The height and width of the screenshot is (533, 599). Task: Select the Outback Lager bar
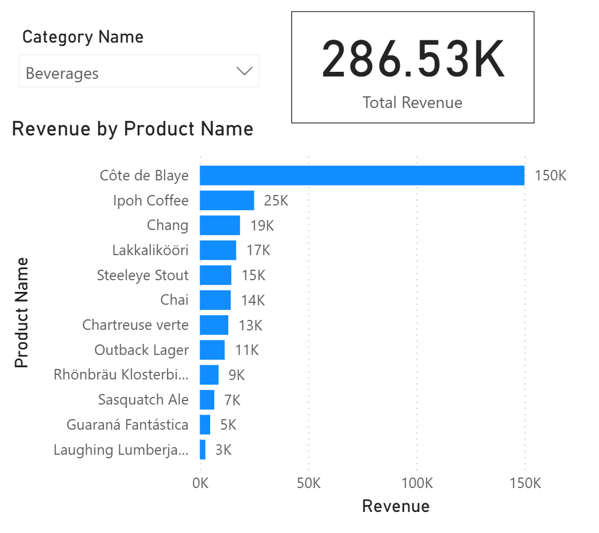pyautogui.click(x=212, y=350)
